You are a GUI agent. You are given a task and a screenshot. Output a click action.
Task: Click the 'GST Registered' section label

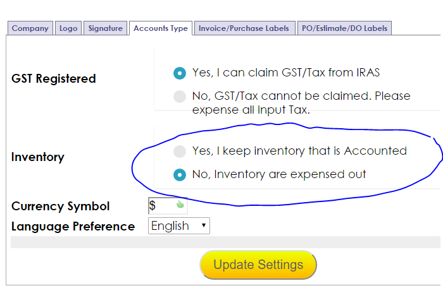coord(54,79)
